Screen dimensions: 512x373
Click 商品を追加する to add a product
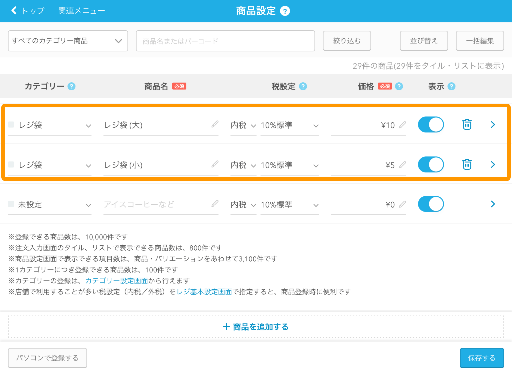256,327
